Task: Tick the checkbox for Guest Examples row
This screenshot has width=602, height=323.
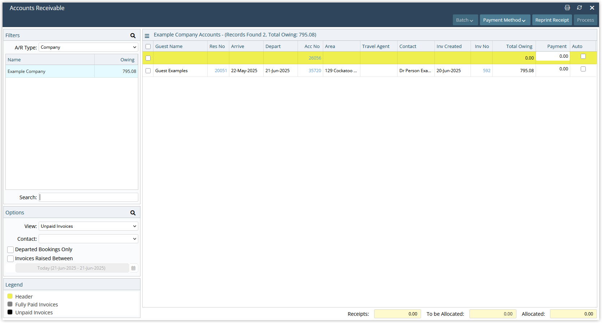Action: pos(148,71)
